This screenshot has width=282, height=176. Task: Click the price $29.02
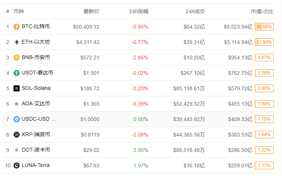[x=91, y=150]
